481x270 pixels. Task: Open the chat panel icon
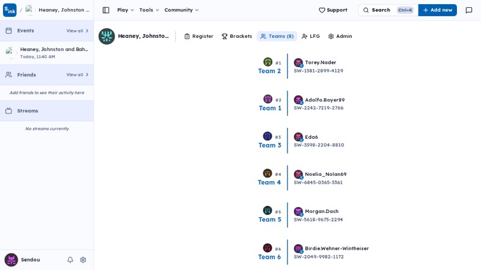[x=469, y=10]
